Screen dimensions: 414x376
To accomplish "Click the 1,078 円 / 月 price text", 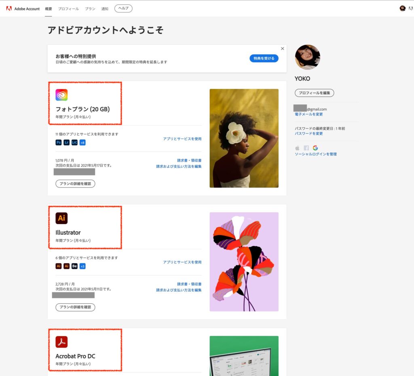I will [x=65, y=160].
